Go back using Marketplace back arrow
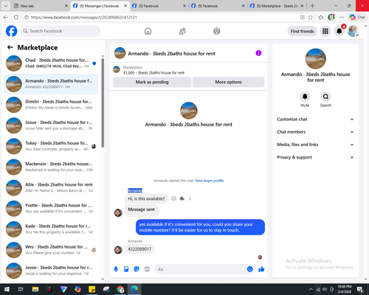This screenshot has height=295, width=369. pyautogui.click(x=10, y=47)
